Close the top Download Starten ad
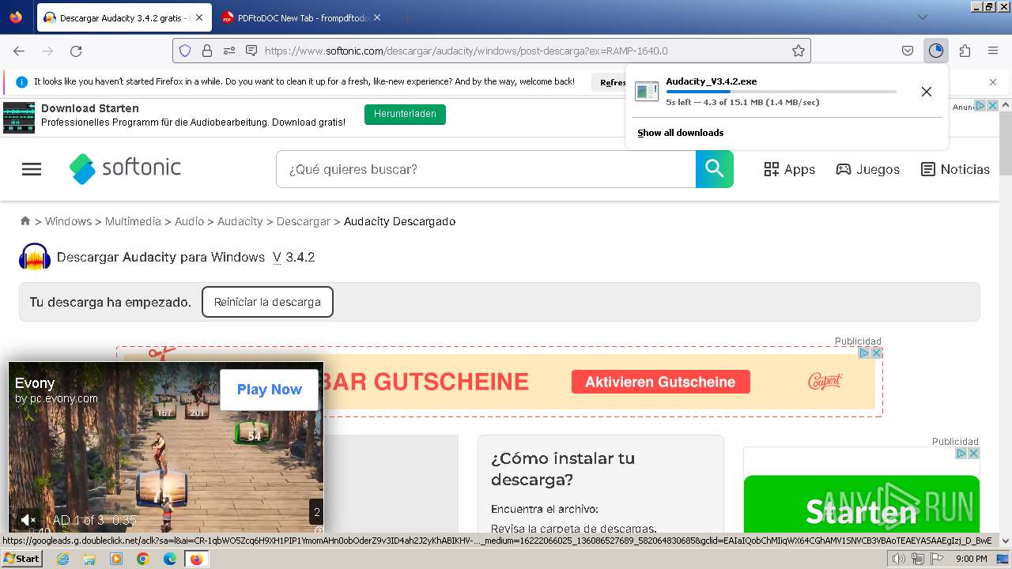 click(993, 106)
